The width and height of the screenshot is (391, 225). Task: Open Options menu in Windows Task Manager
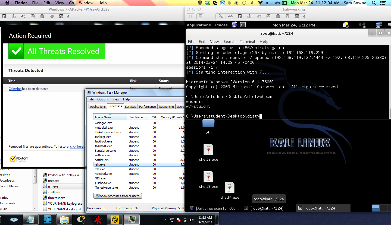(x=103, y=99)
